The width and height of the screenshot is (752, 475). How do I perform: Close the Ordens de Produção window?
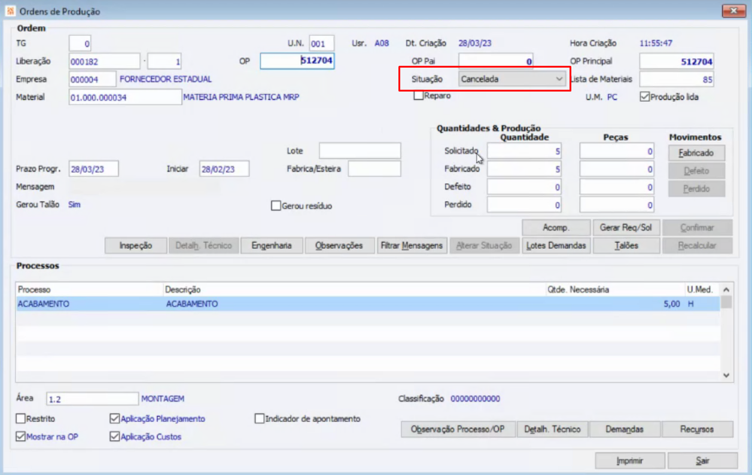(735, 11)
